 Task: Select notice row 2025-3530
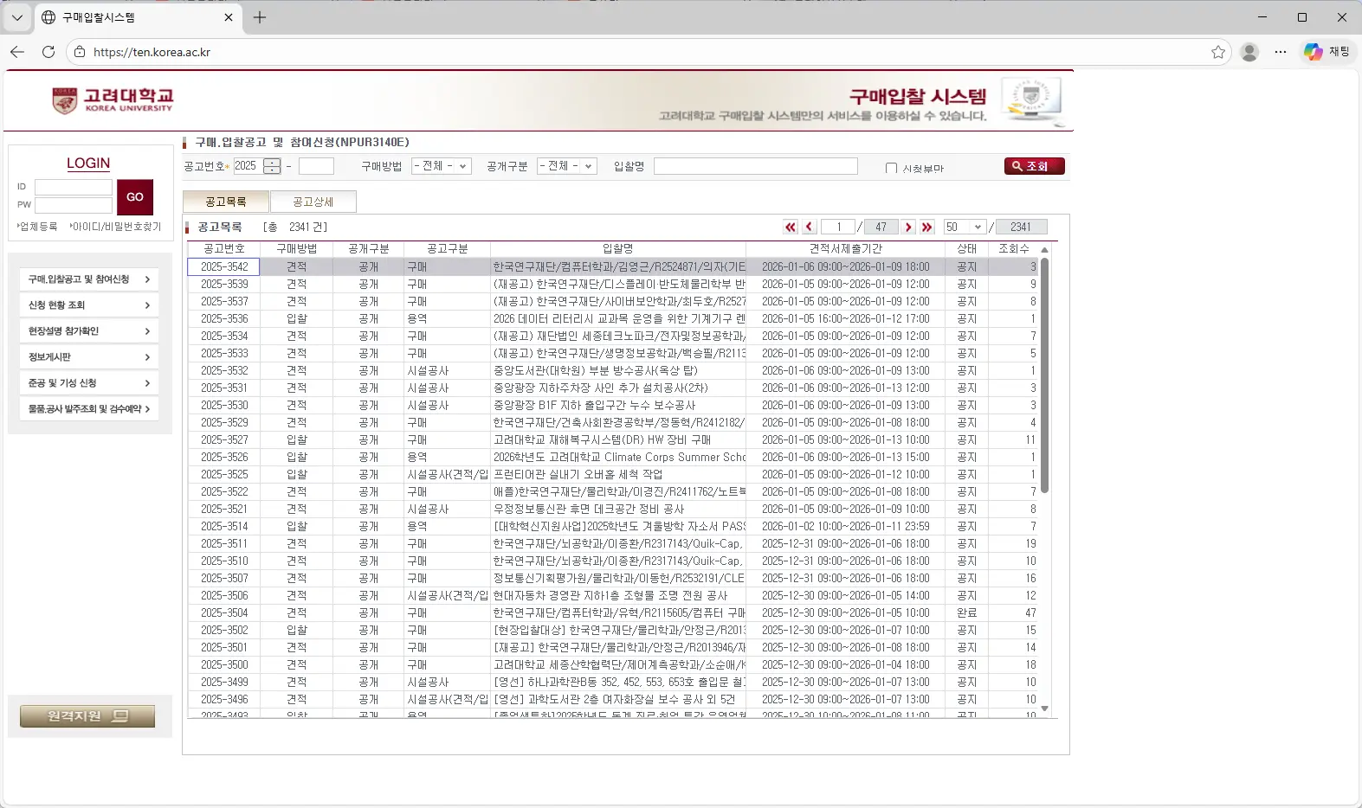(613, 405)
